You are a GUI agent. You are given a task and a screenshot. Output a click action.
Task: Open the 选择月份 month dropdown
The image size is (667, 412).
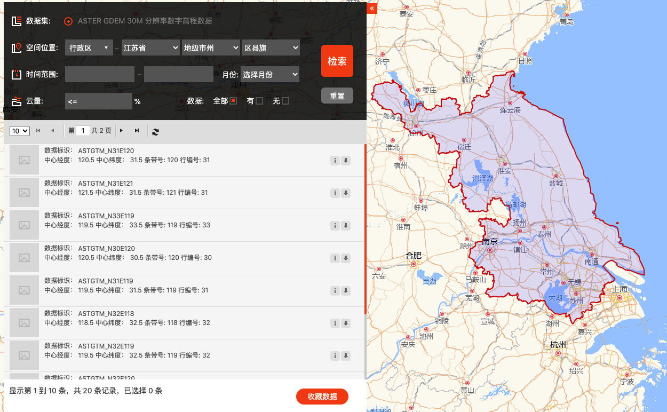[270, 75]
